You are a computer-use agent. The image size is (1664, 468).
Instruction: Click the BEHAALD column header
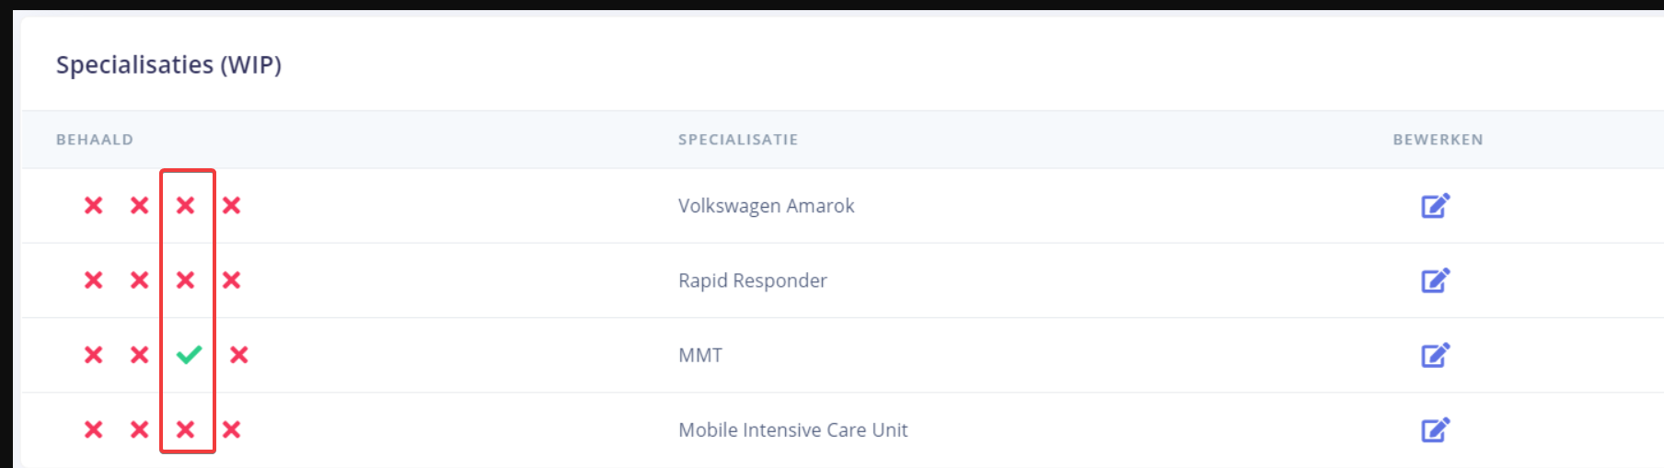point(95,140)
